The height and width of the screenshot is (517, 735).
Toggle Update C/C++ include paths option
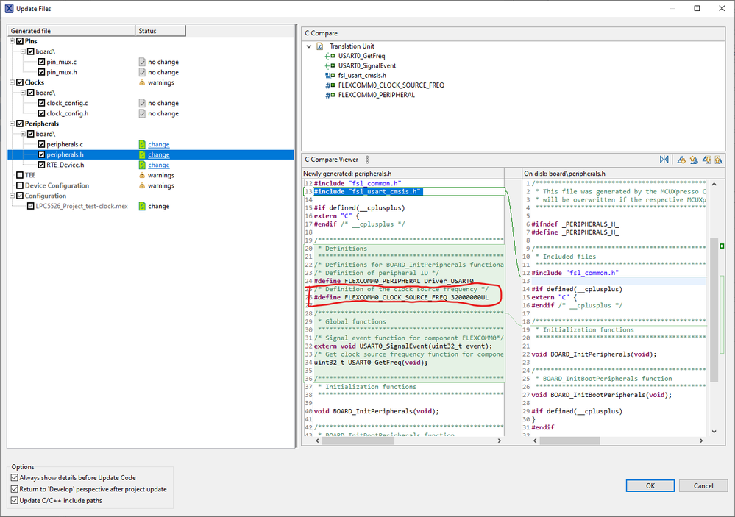(x=15, y=501)
